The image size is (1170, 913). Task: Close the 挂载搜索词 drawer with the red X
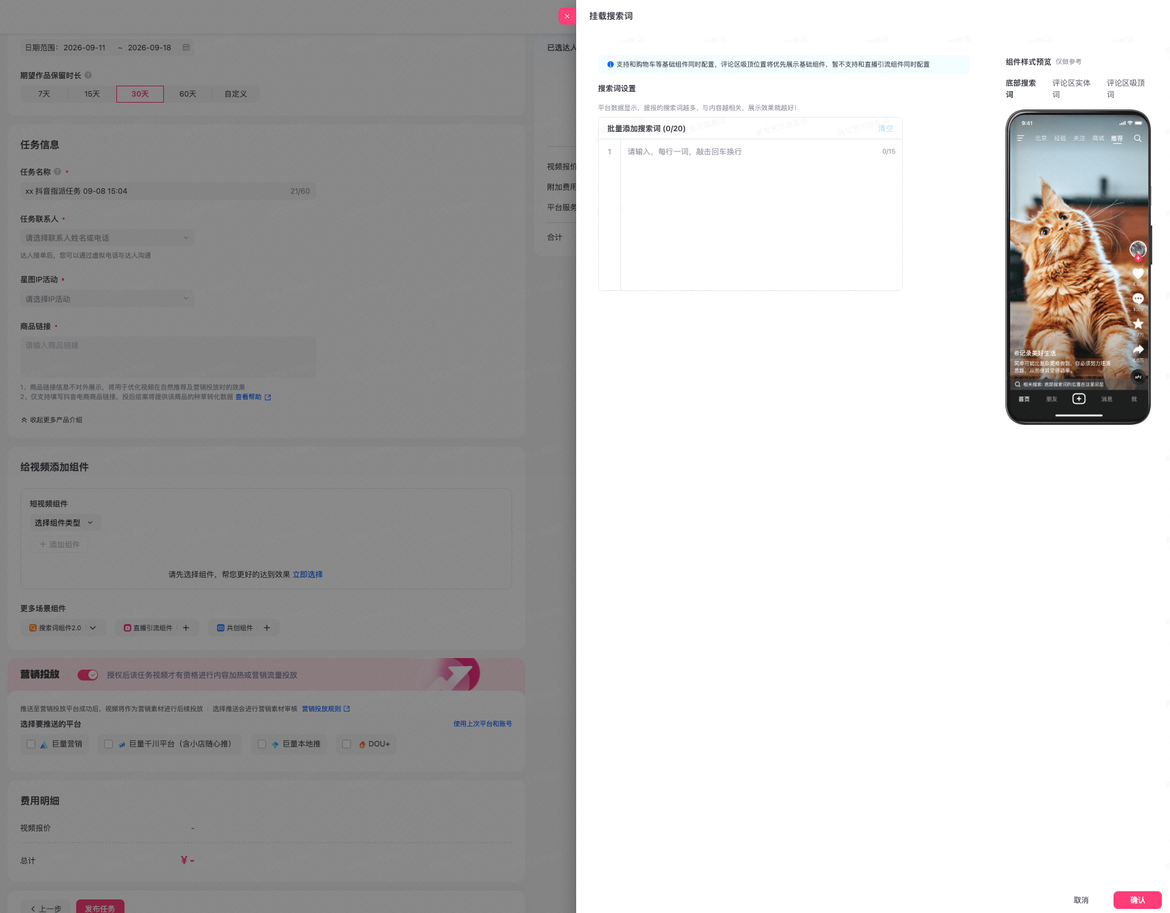567,16
